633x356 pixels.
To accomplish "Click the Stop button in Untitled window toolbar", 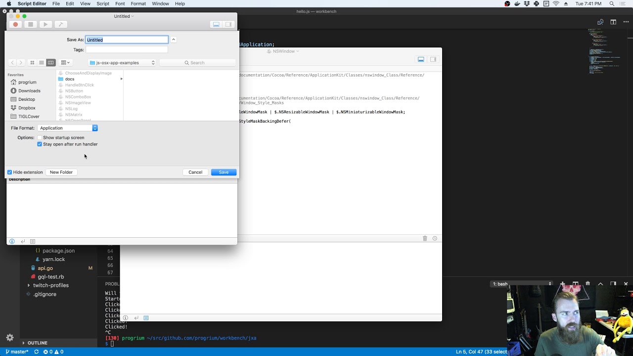I will [x=31, y=24].
